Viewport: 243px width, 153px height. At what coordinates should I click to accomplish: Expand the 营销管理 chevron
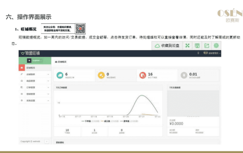point(48,94)
